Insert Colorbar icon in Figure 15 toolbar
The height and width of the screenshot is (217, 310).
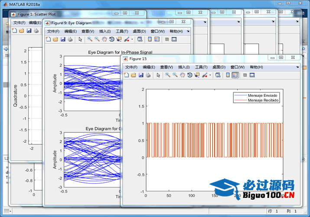228,75
